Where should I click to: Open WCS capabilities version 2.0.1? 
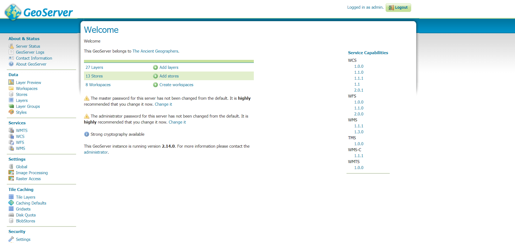(359, 90)
